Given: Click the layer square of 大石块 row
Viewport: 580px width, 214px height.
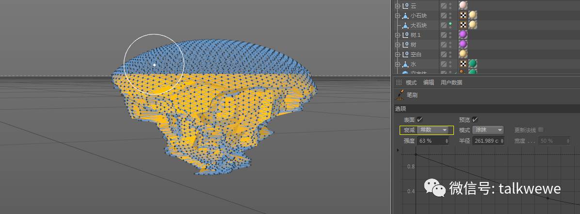Looking at the screenshot, I should pyautogui.click(x=443, y=25).
